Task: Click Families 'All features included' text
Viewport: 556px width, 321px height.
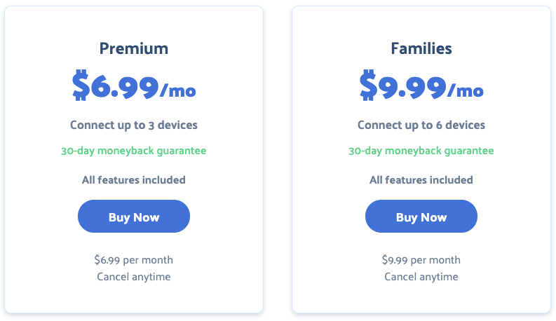Action: [x=421, y=180]
